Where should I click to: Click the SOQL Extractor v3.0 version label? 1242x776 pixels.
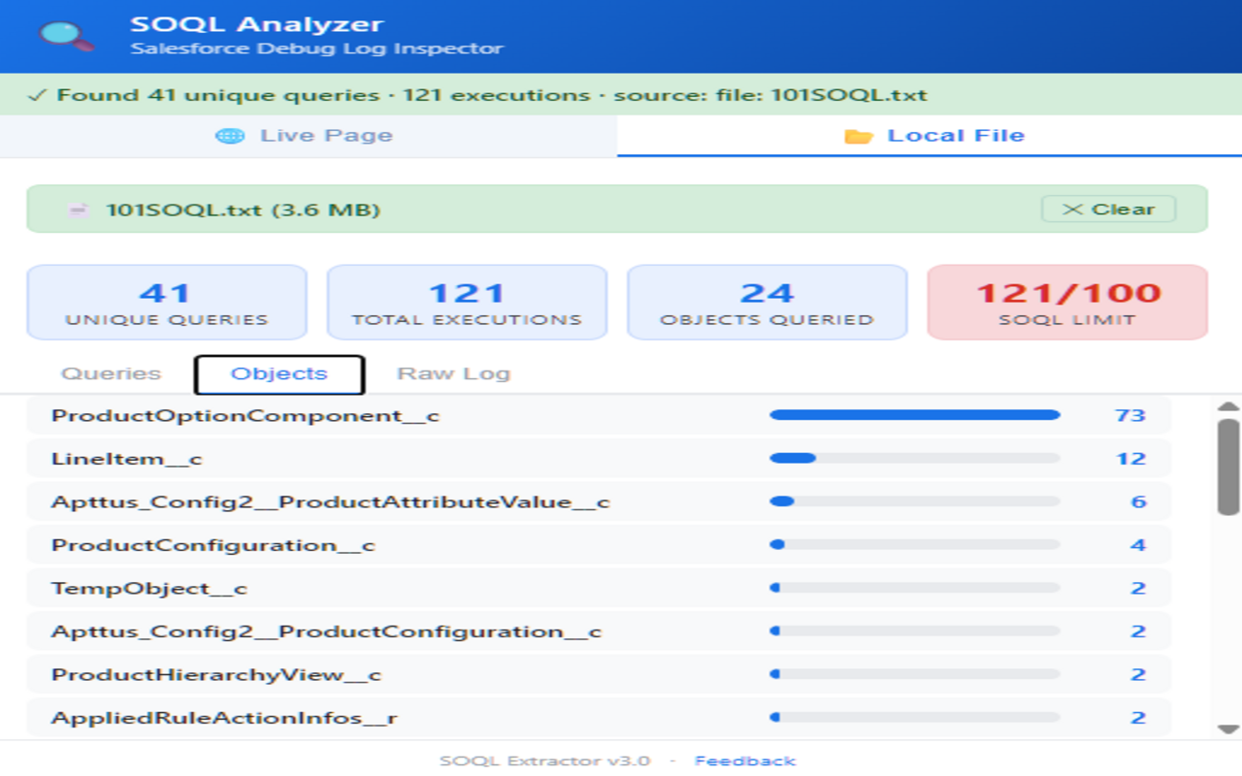545,760
